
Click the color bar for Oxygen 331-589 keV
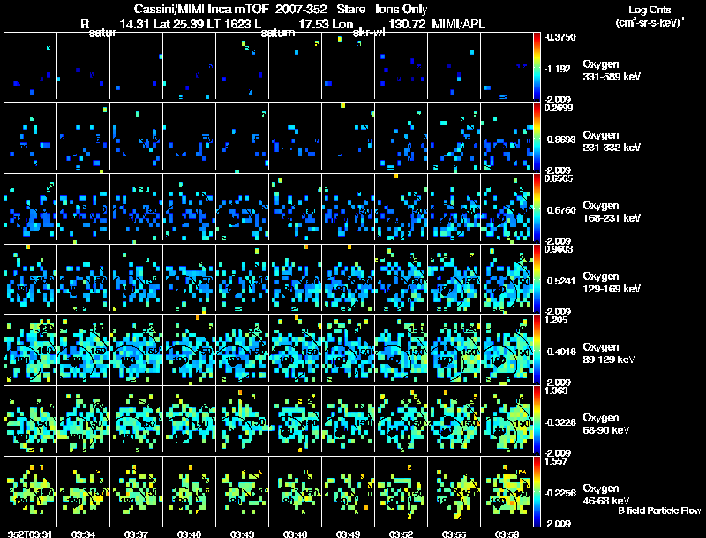pyautogui.click(x=537, y=67)
